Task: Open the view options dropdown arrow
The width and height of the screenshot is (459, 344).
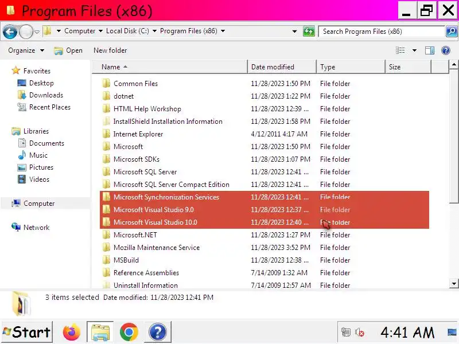Action: (x=414, y=50)
